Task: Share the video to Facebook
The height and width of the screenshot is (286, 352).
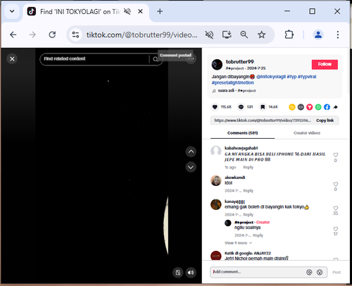Action: point(327,107)
